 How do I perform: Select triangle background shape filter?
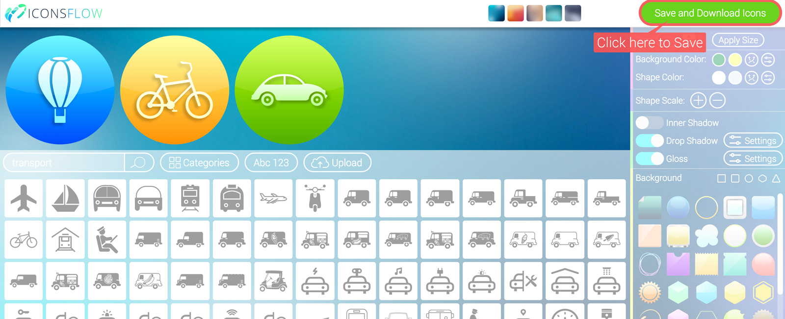point(776,179)
